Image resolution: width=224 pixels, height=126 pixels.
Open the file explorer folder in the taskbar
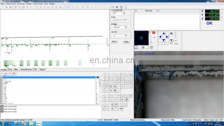[24, 123]
